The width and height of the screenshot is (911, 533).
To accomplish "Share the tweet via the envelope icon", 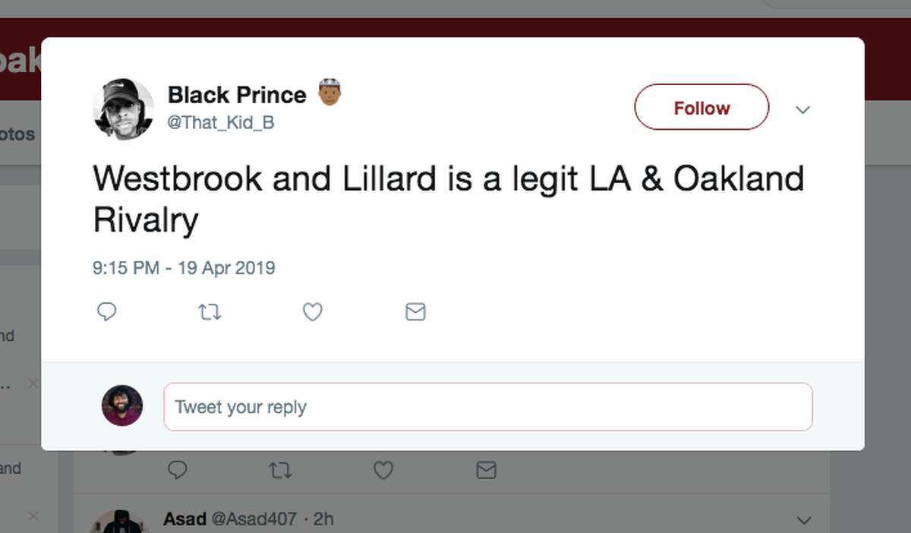I will click(415, 311).
